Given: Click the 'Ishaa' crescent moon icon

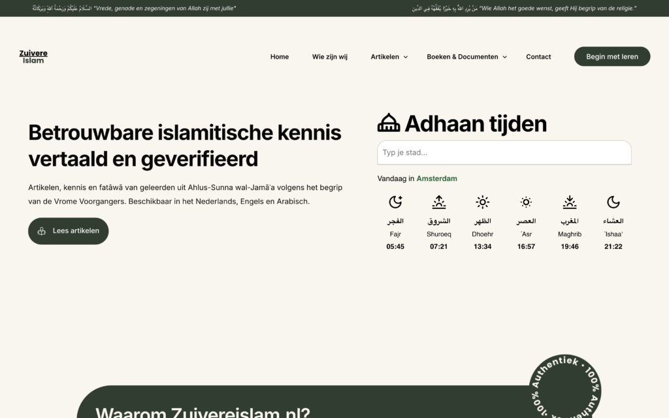Looking at the screenshot, I should [x=613, y=202].
